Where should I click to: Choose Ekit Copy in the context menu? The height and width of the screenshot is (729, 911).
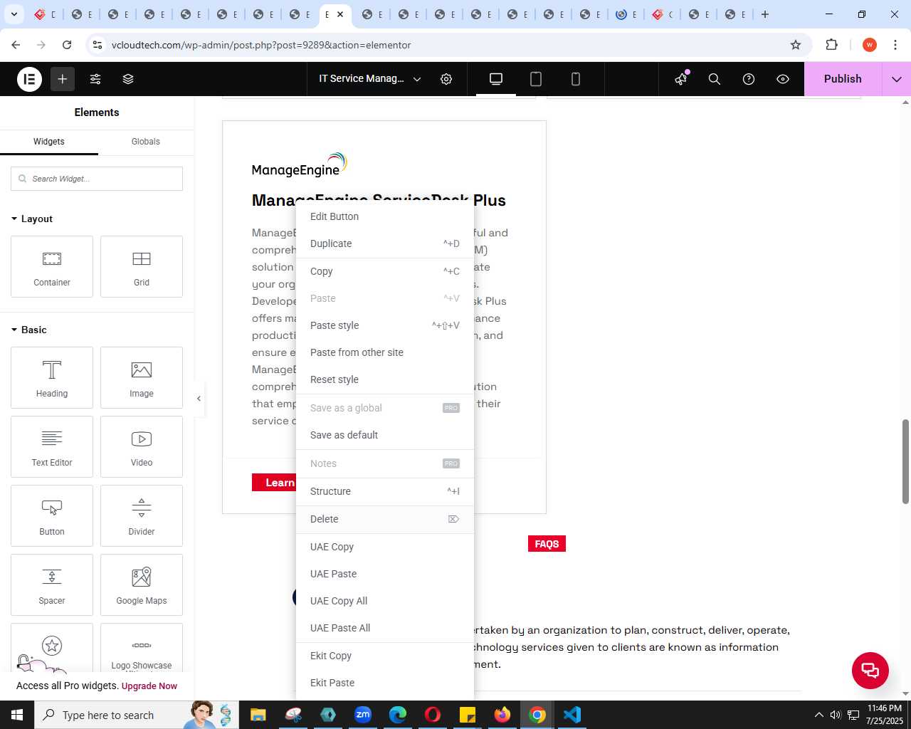pos(384,656)
